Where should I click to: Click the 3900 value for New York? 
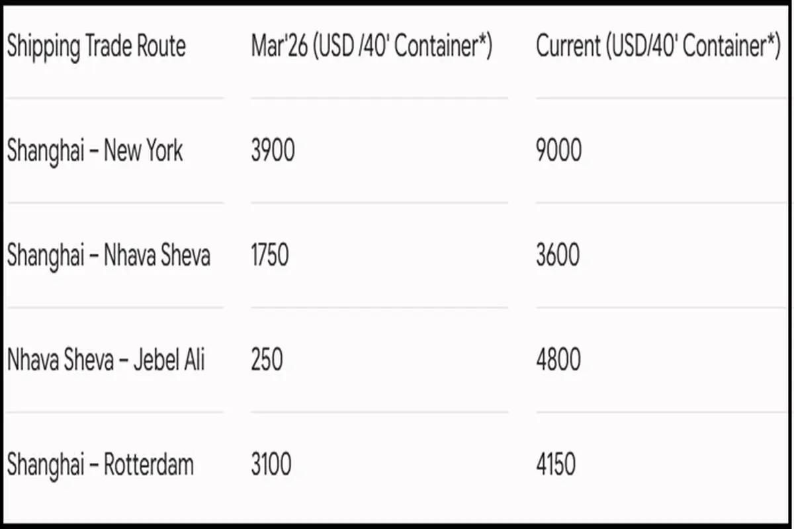point(273,151)
